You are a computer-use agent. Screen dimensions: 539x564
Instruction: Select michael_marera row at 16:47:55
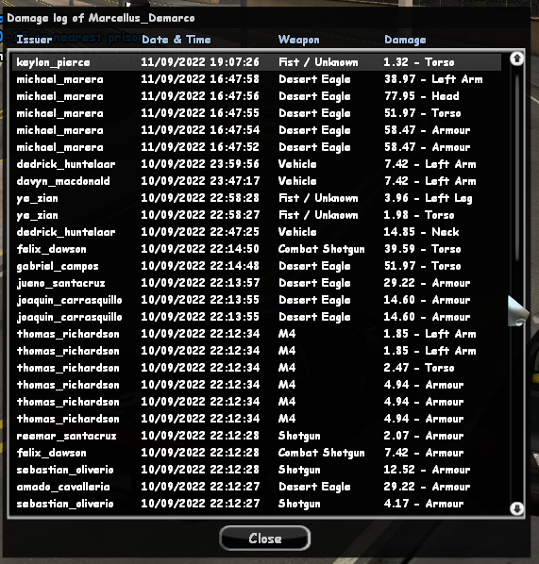tap(257, 113)
